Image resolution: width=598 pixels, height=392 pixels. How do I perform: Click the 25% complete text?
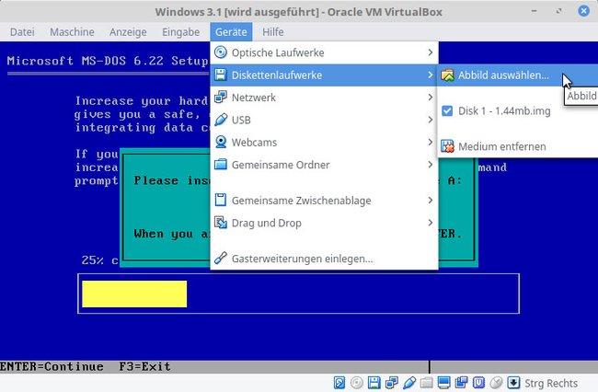pyautogui.click(x=100, y=260)
